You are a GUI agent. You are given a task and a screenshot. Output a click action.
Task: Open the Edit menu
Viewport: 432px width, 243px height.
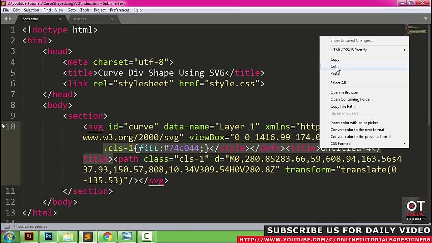(x=16, y=10)
